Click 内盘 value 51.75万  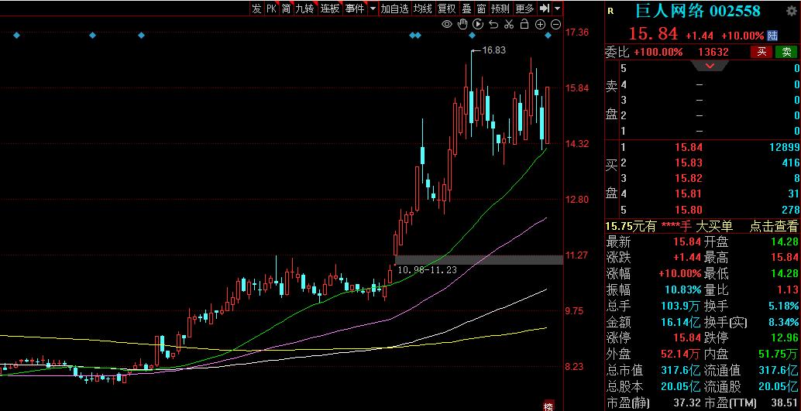pyautogui.click(x=779, y=354)
